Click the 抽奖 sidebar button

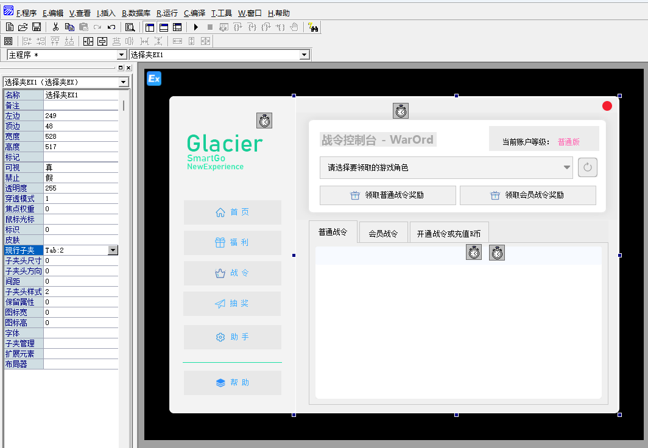[x=232, y=304]
